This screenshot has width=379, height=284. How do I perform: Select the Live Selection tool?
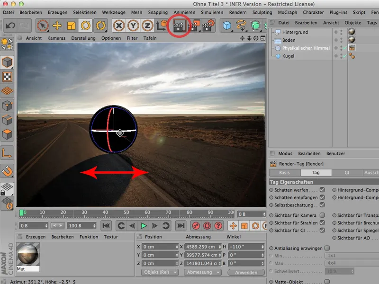43,26
